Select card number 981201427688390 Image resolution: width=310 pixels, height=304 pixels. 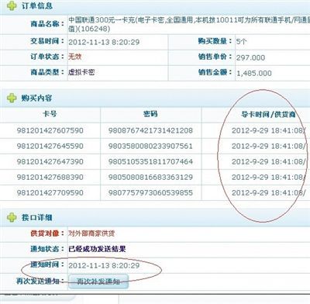[x=50, y=177]
